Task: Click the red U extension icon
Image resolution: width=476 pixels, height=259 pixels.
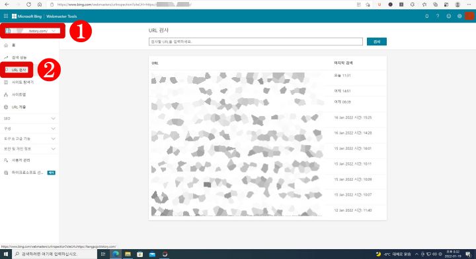Action: click(379, 5)
